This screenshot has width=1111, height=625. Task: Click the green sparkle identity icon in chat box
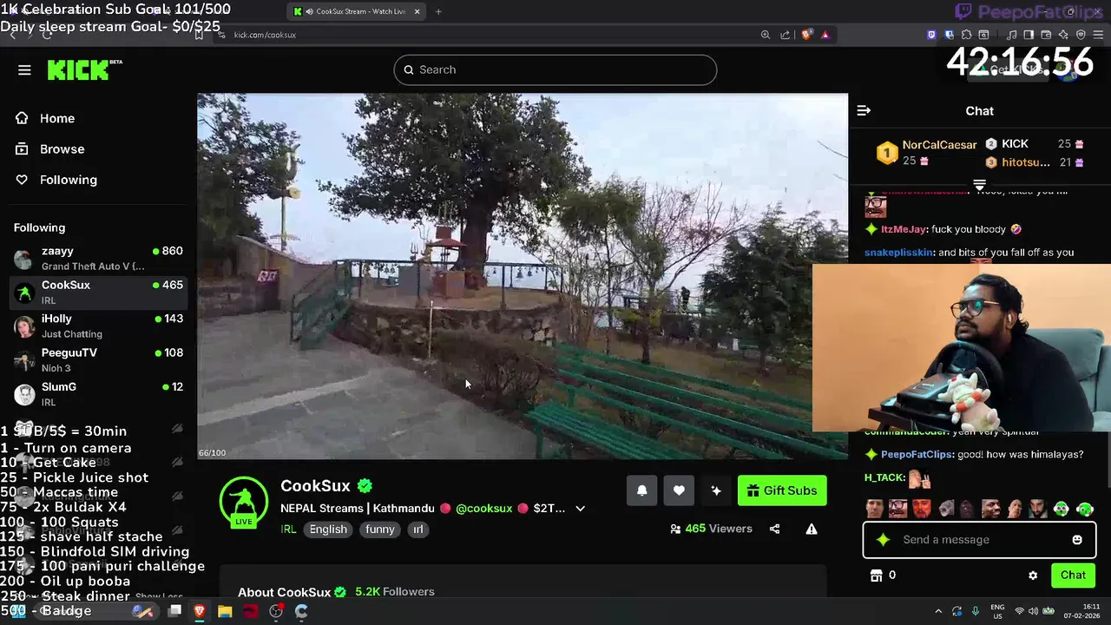pyautogui.click(x=883, y=540)
